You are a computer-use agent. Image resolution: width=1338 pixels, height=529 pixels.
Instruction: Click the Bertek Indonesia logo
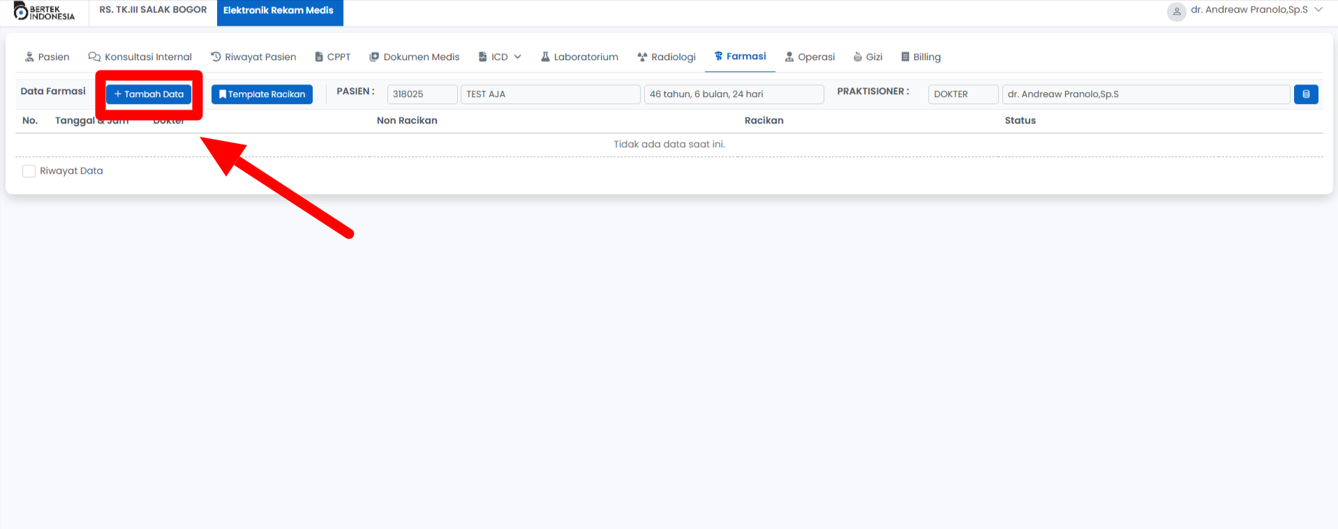coord(44,12)
